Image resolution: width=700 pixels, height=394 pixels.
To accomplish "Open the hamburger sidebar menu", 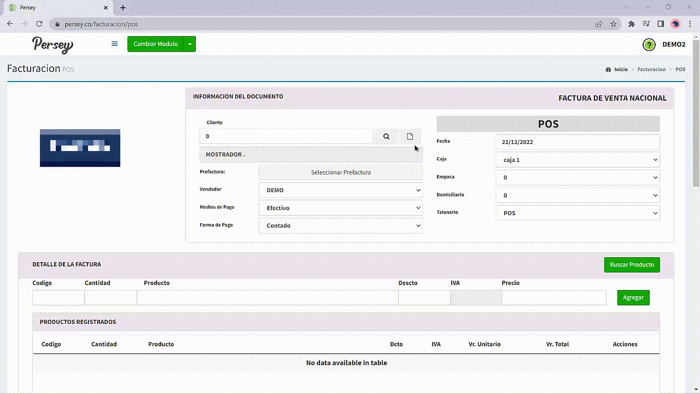I will (x=114, y=44).
